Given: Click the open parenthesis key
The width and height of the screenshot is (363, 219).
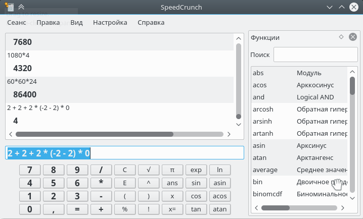Looking at the screenshot, I should coord(125,196).
